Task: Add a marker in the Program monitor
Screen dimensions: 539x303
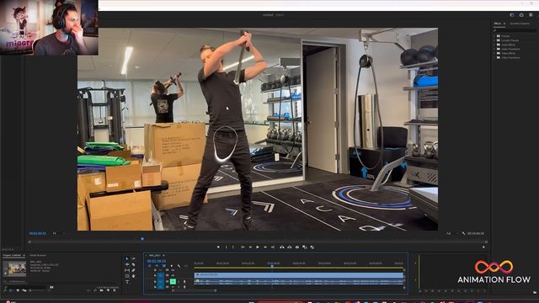Action: [218, 247]
